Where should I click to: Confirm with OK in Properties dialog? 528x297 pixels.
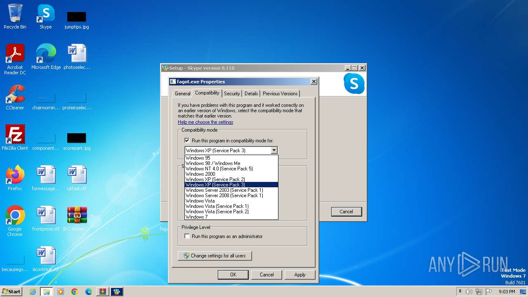pos(233,275)
